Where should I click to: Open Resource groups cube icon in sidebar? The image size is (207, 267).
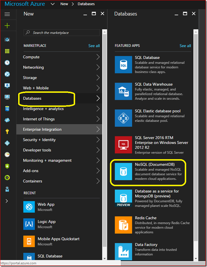[x=7, y=40]
